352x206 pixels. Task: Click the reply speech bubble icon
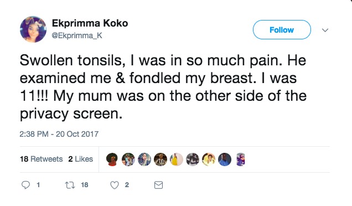pyautogui.click(x=25, y=185)
